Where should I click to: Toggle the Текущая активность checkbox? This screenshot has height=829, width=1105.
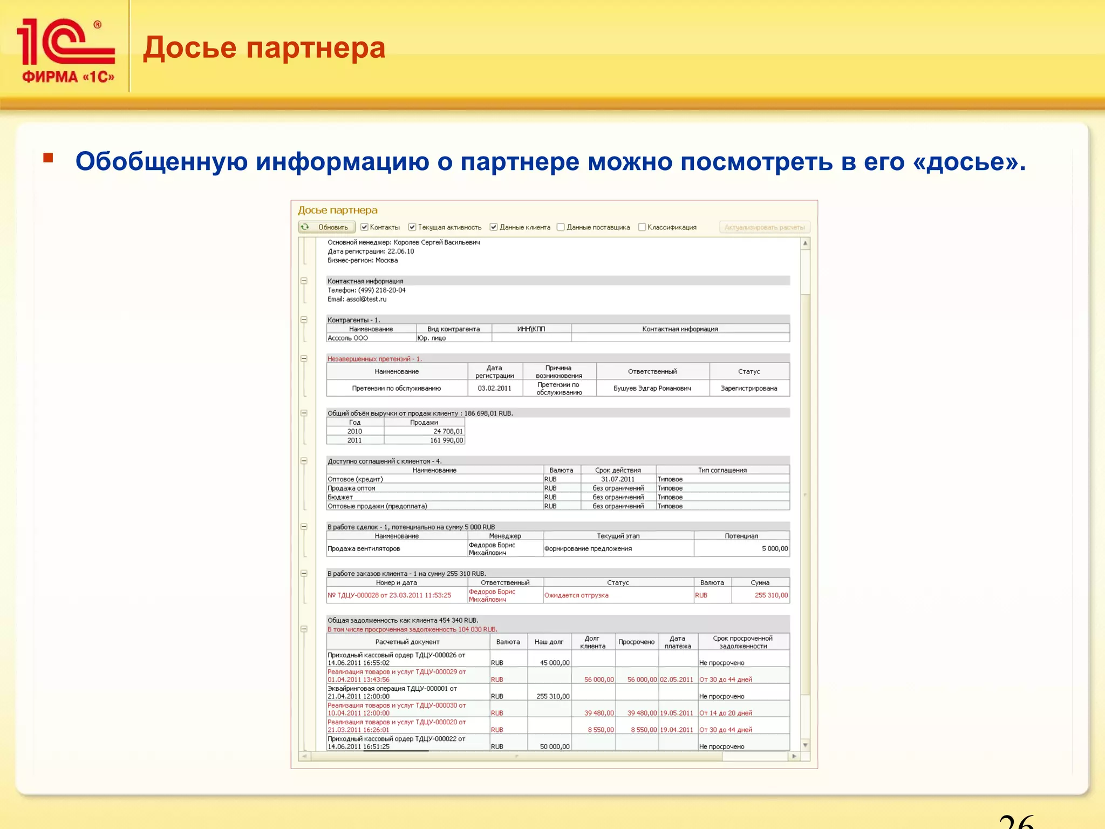[x=412, y=227]
